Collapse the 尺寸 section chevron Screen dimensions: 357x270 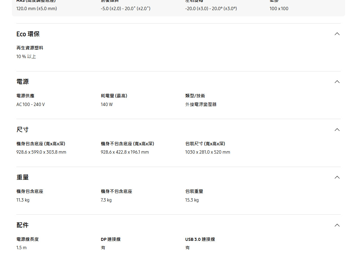point(337,129)
